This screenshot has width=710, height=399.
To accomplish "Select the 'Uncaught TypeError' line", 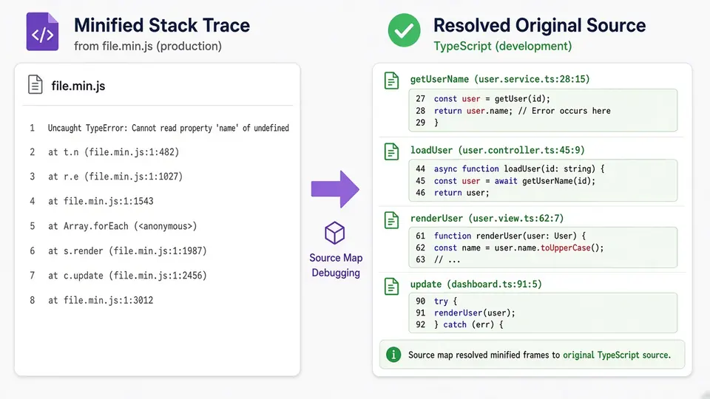I will point(169,128).
